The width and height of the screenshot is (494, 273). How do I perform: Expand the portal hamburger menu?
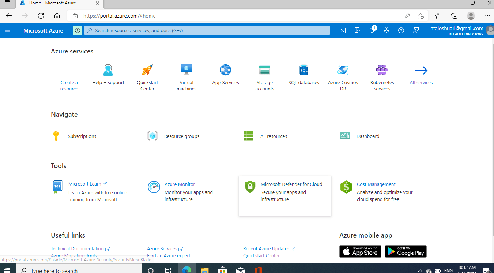coord(7,30)
